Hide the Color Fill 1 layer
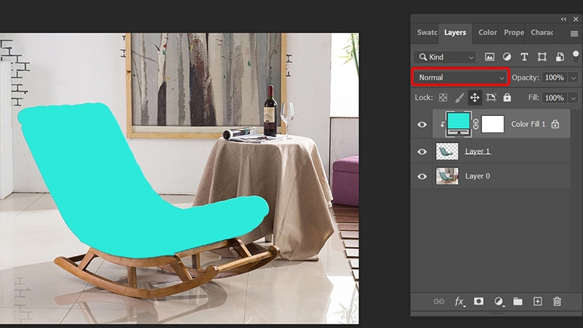Image resolution: width=583 pixels, height=328 pixels. (x=422, y=125)
